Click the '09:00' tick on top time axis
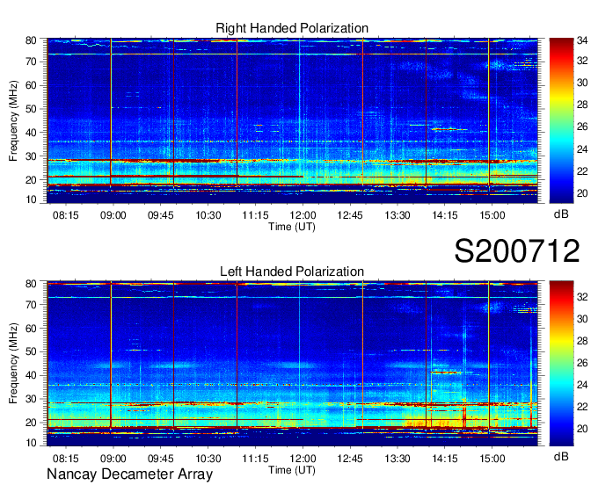Image resolution: width=598 pixels, height=485 pixels. tap(113, 215)
